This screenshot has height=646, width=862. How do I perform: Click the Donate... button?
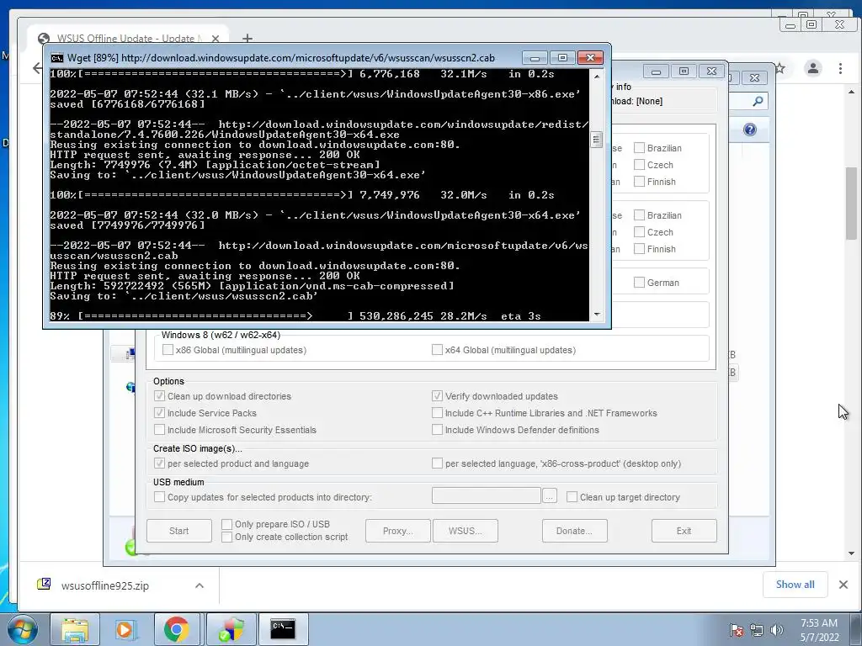point(574,531)
